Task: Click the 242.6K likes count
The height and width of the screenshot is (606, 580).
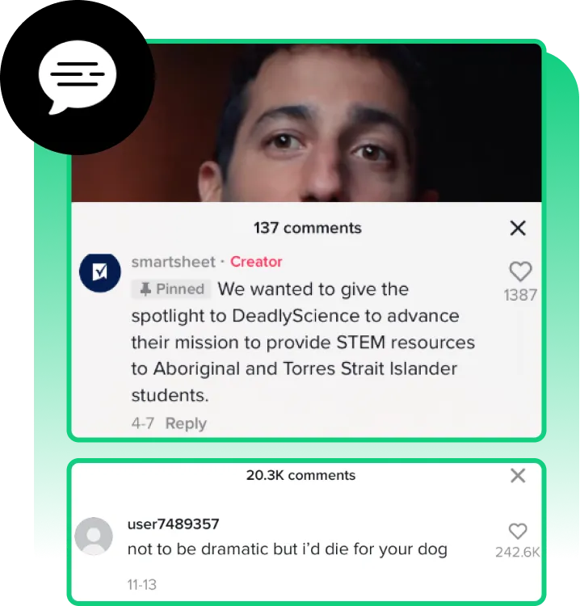Action: point(518,553)
